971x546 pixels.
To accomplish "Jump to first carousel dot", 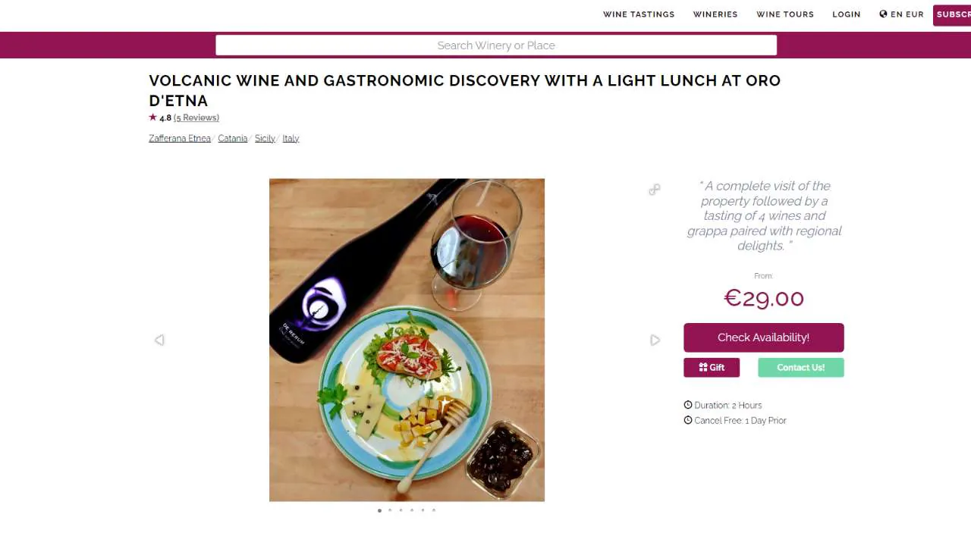I will 379,510.
